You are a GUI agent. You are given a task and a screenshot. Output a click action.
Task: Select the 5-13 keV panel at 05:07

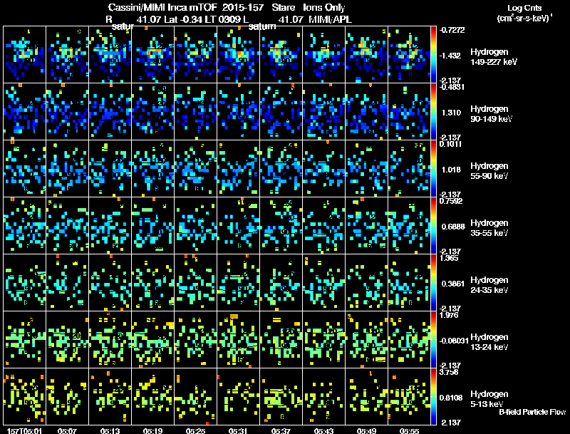pyautogui.click(x=67, y=396)
